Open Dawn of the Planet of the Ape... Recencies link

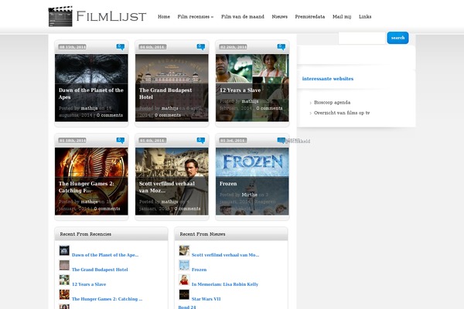click(105, 255)
